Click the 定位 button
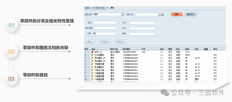The height and width of the screenshot is (102, 232). tap(89, 42)
